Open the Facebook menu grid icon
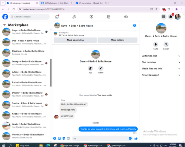185x147 pixels. click(164, 17)
